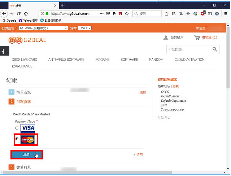Viewport: 231px width, 176px height.
Task: Open new browser tab with plus
Action: tap(63, 5)
